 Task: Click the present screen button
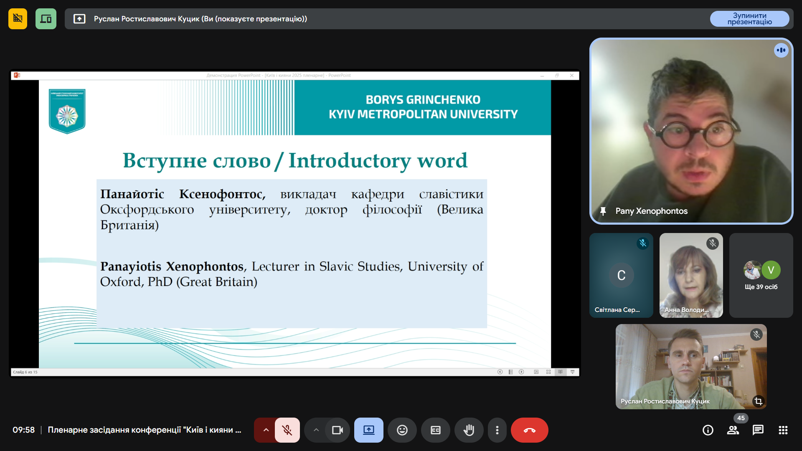(368, 430)
